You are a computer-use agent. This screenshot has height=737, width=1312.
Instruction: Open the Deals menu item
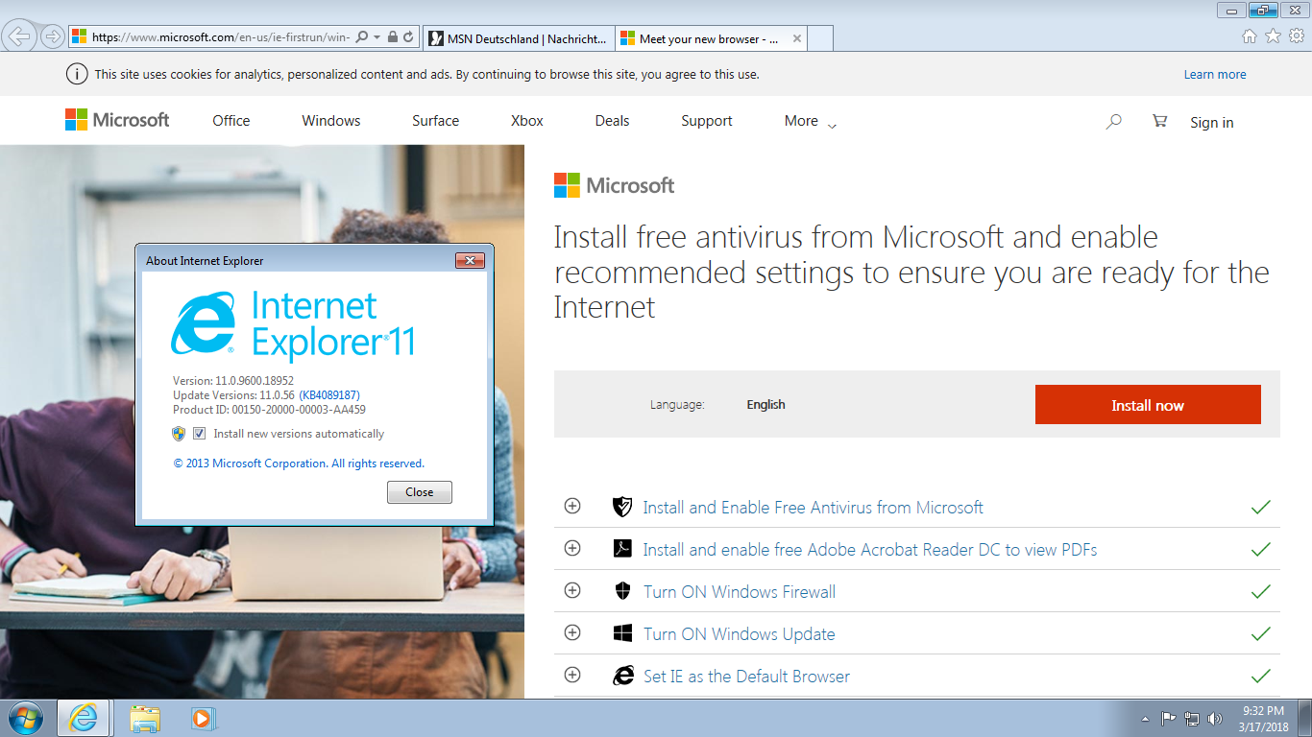click(x=612, y=121)
